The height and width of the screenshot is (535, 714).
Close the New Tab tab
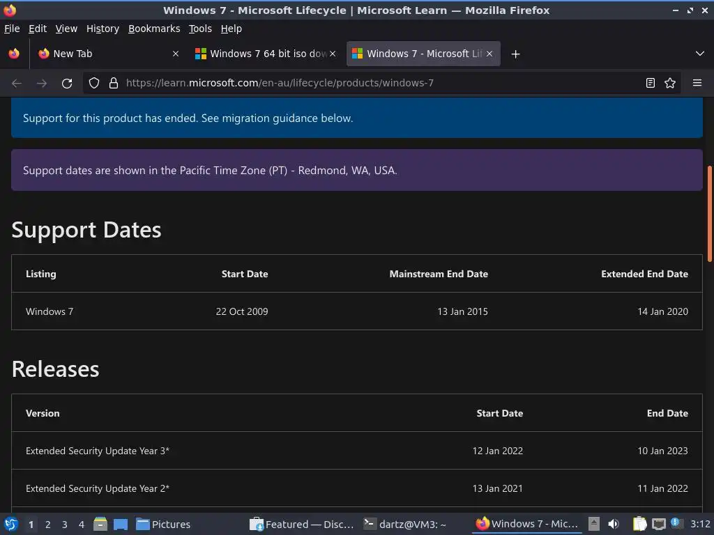click(x=175, y=54)
